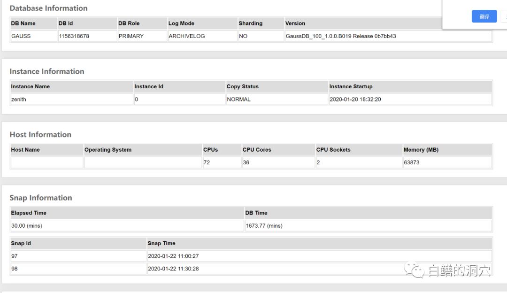
Task: Select Snap Id 98 row
Action: pos(78,269)
